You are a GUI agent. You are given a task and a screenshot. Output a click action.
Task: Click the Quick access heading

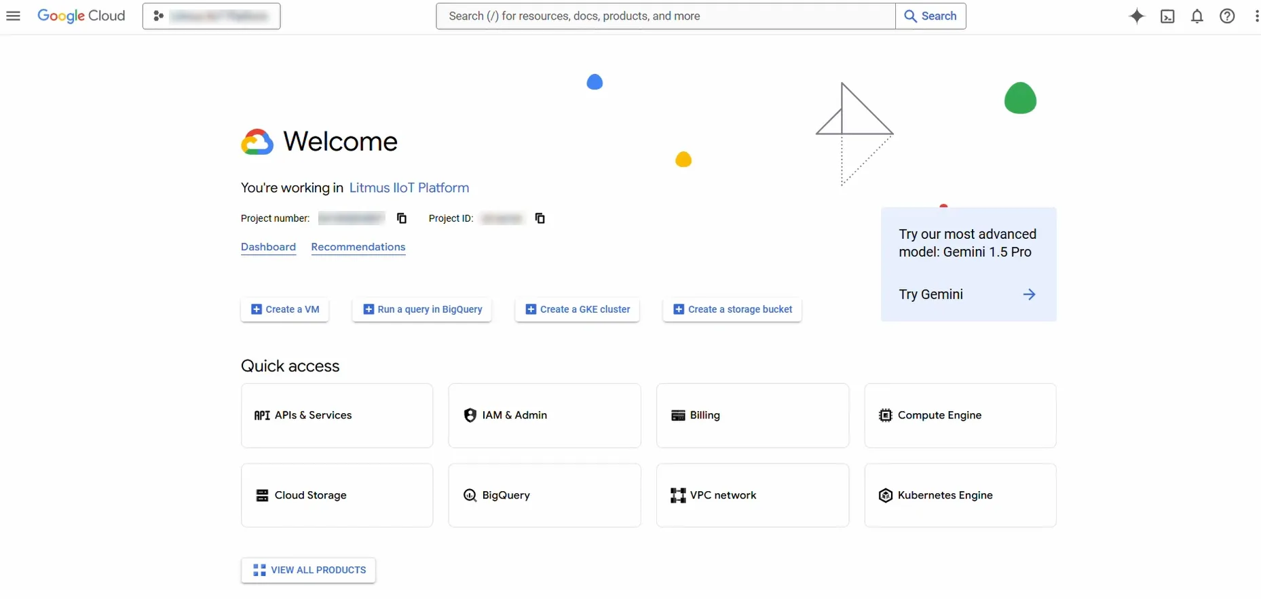[x=290, y=366]
